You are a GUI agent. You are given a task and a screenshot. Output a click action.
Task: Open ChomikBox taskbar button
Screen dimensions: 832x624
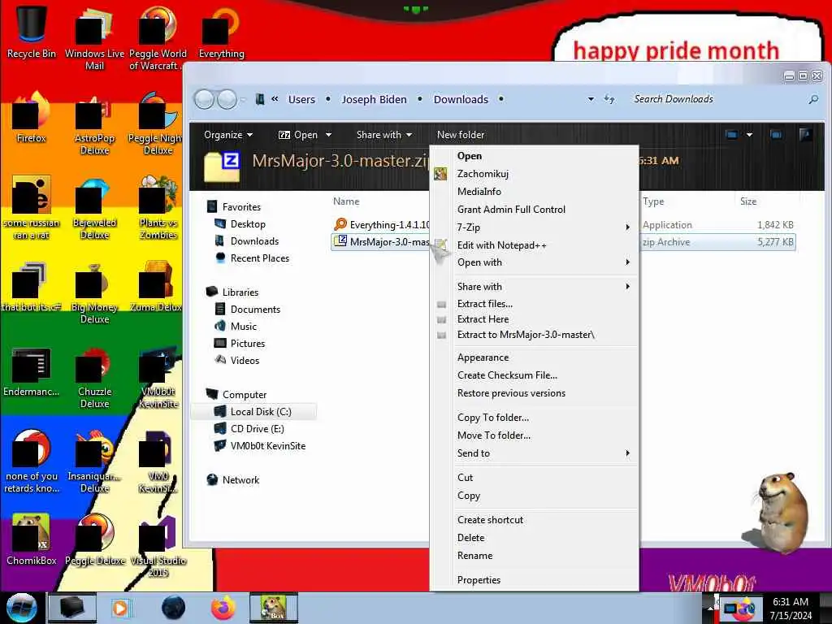pos(274,608)
